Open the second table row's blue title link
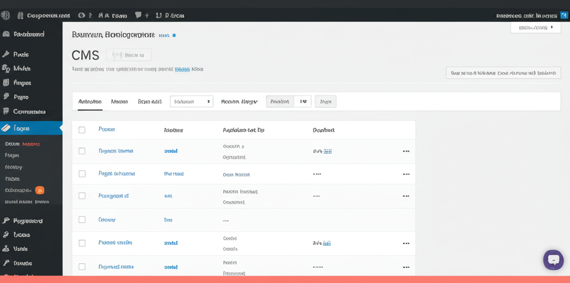This screenshot has width=570, height=283. point(117,173)
